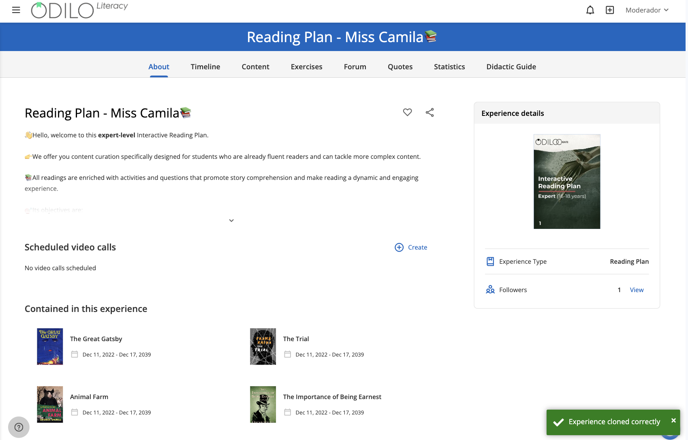Screen dimensions: 688x440
Task: Dismiss the Experience cloned correctly notification
Action: point(673,421)
